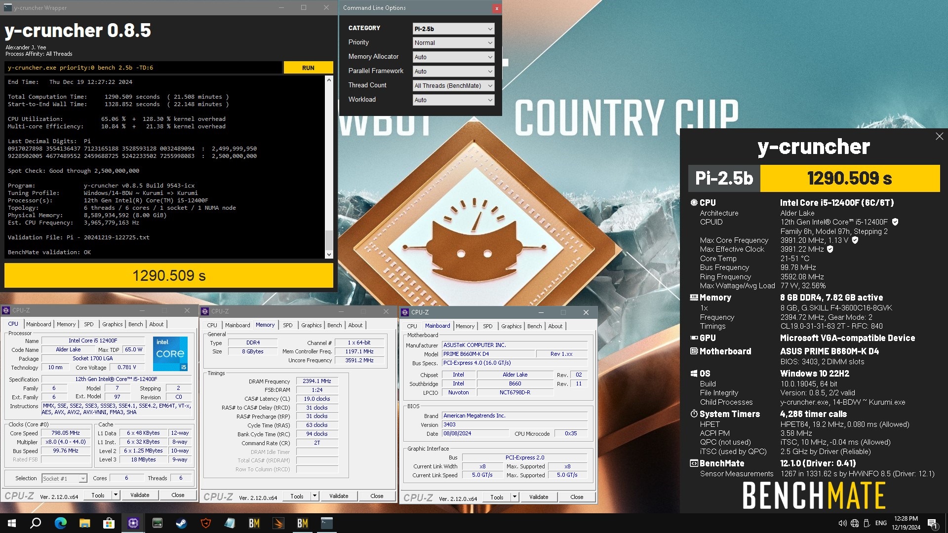
Task: Click DRAM Frequency value 2394.1 MHz
Action: click(317, 381)
